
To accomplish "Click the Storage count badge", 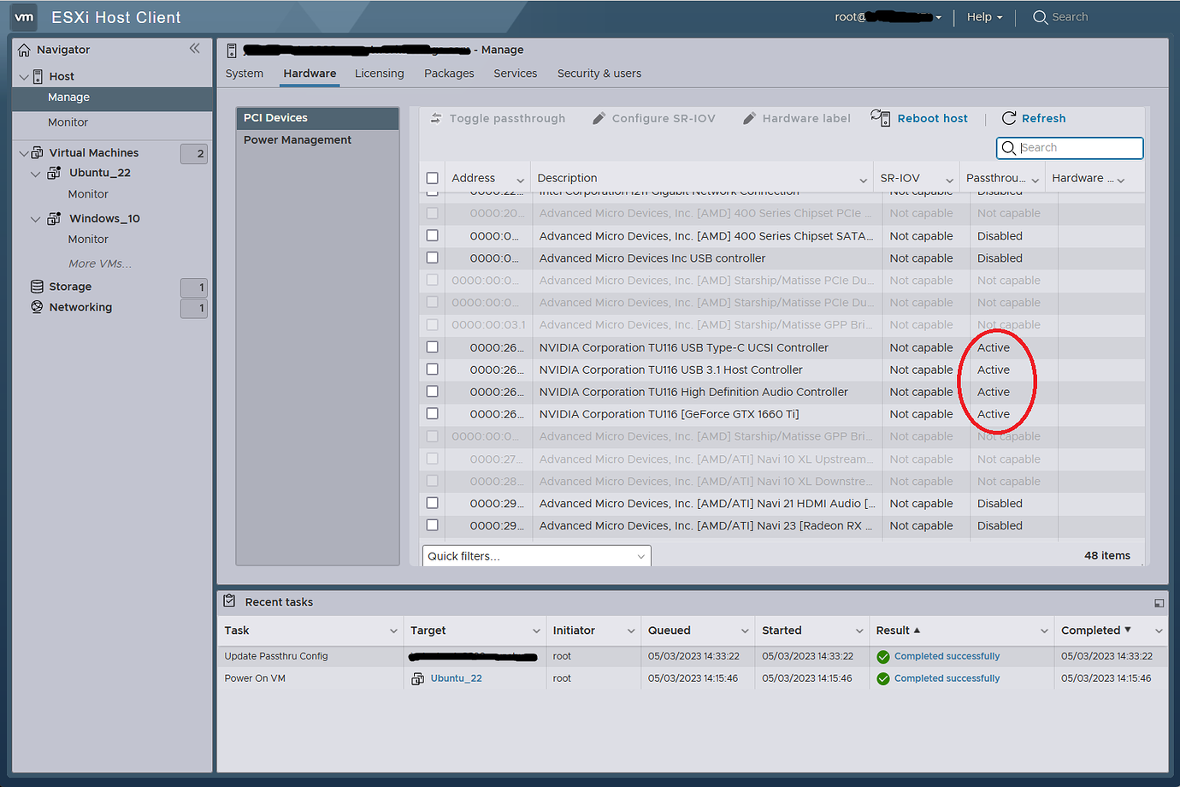I will pyautogui.click(x=194, y=287).
